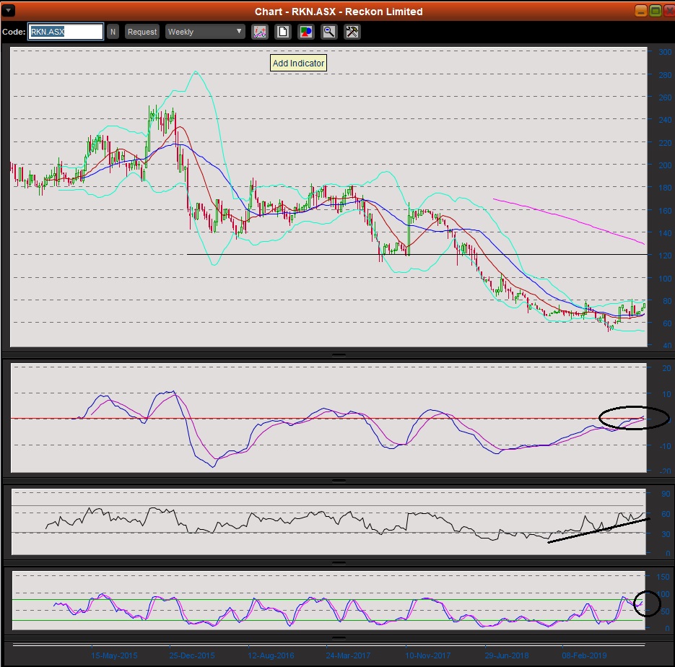Click the 300 price axis label

tap(665, 52)
